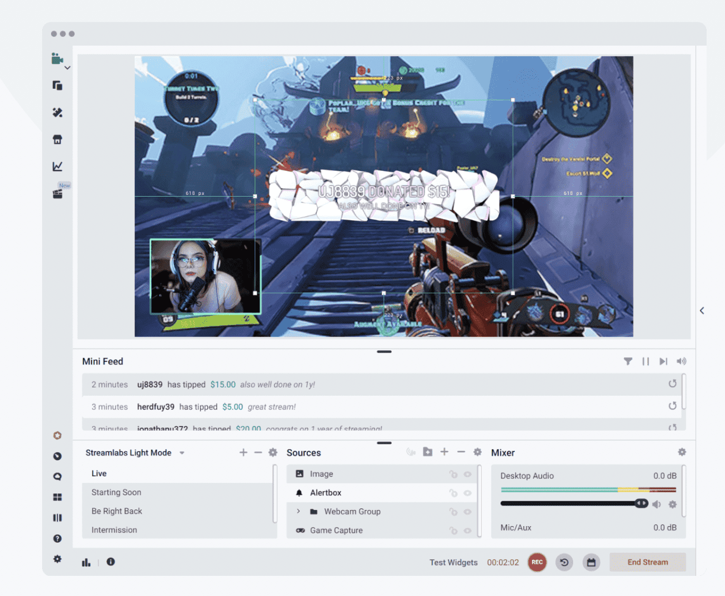Image resolution: width=725 pixels, height=596 pixels.
Task: Toggle visibility of the Image source
Action: coord(468,474)
